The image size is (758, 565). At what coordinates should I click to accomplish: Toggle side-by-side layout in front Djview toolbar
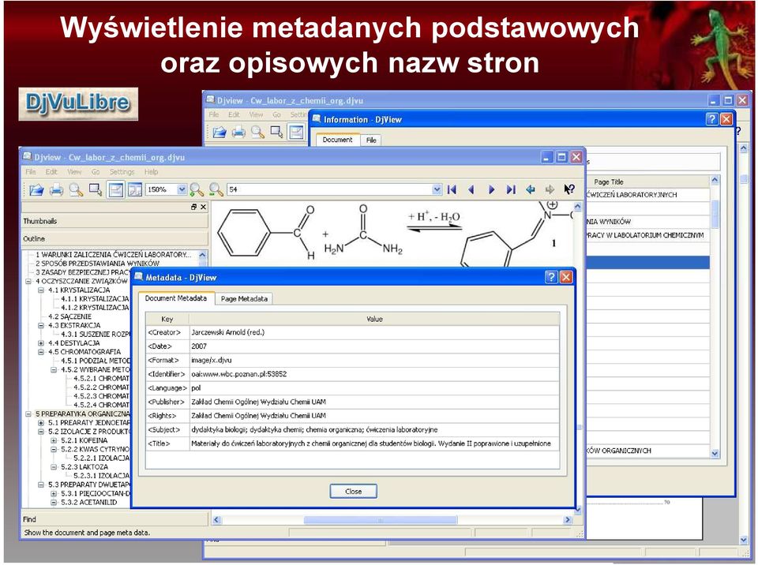coord(135,190)
